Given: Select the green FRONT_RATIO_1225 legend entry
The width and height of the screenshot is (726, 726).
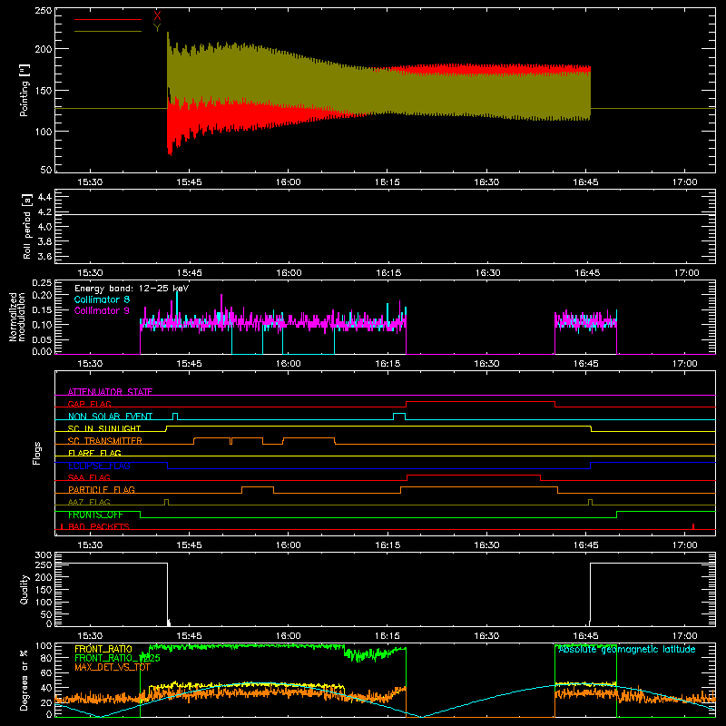Looking at the screenshot, I should 118,658.
